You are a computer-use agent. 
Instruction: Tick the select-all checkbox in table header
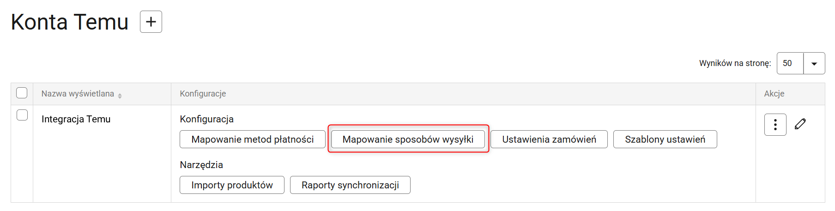pos(22,93)
